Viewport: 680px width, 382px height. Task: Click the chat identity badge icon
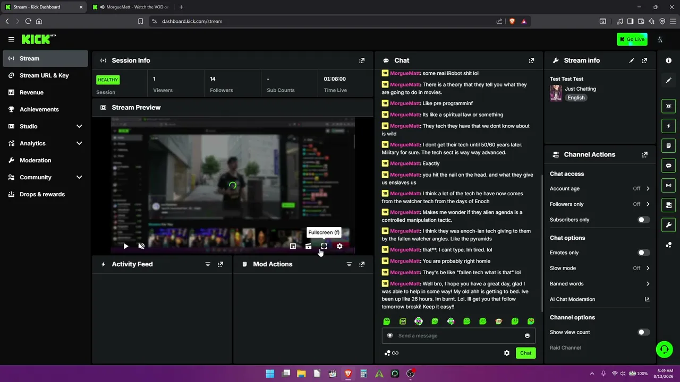[x=390, y=336]
